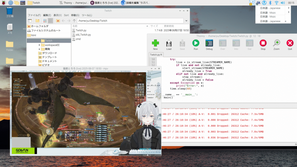Go back in file manager history
The width and height of the screenshot is (297, 167).
pyautogui.click(x=64, y=21)
